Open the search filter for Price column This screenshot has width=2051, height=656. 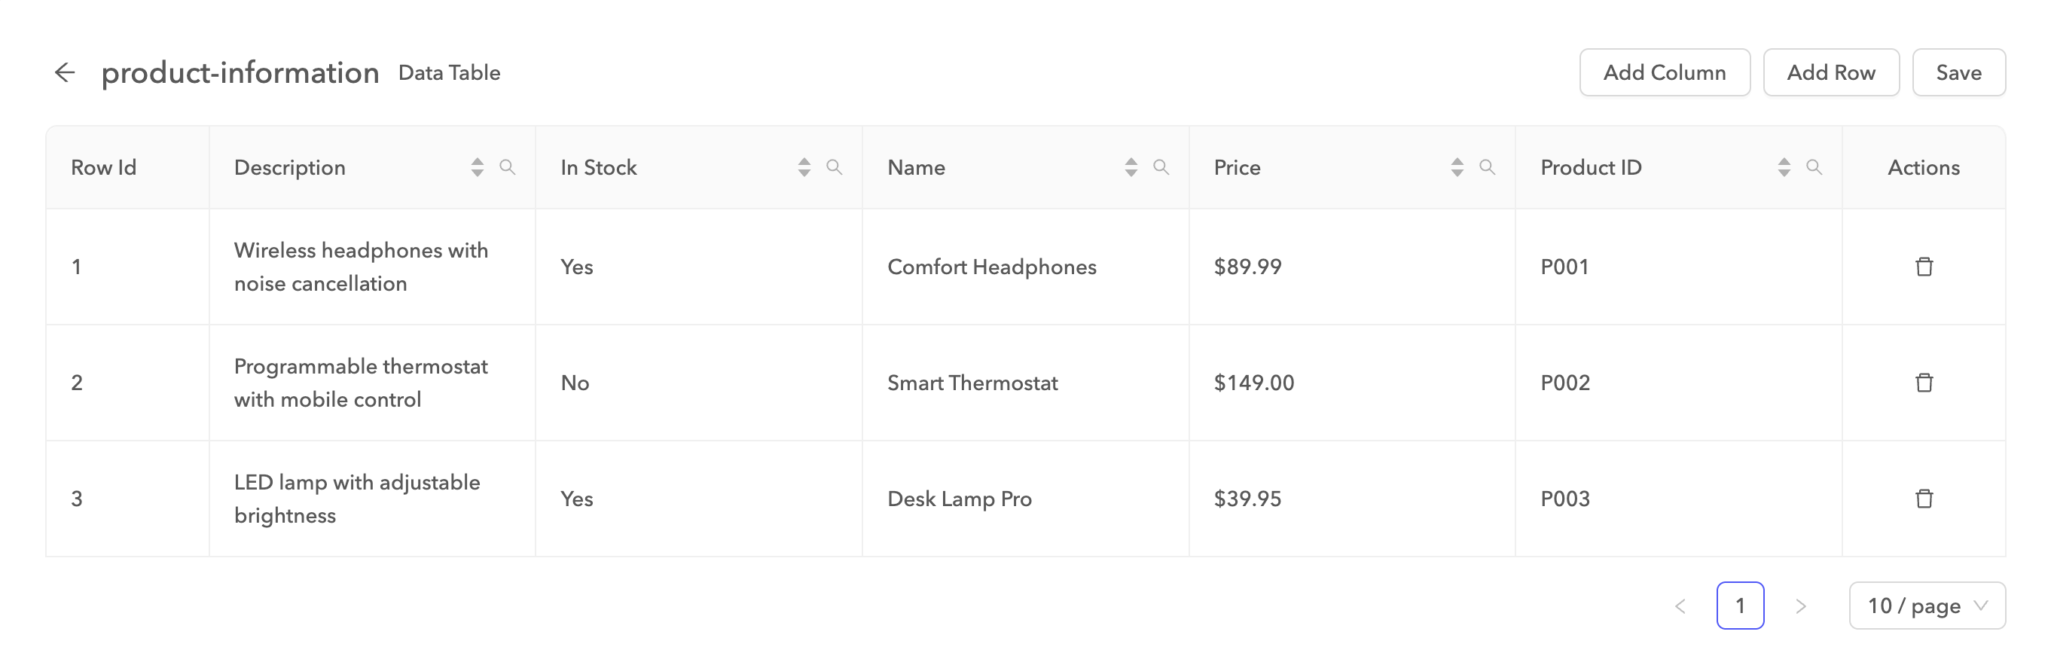click(1488, 167)
